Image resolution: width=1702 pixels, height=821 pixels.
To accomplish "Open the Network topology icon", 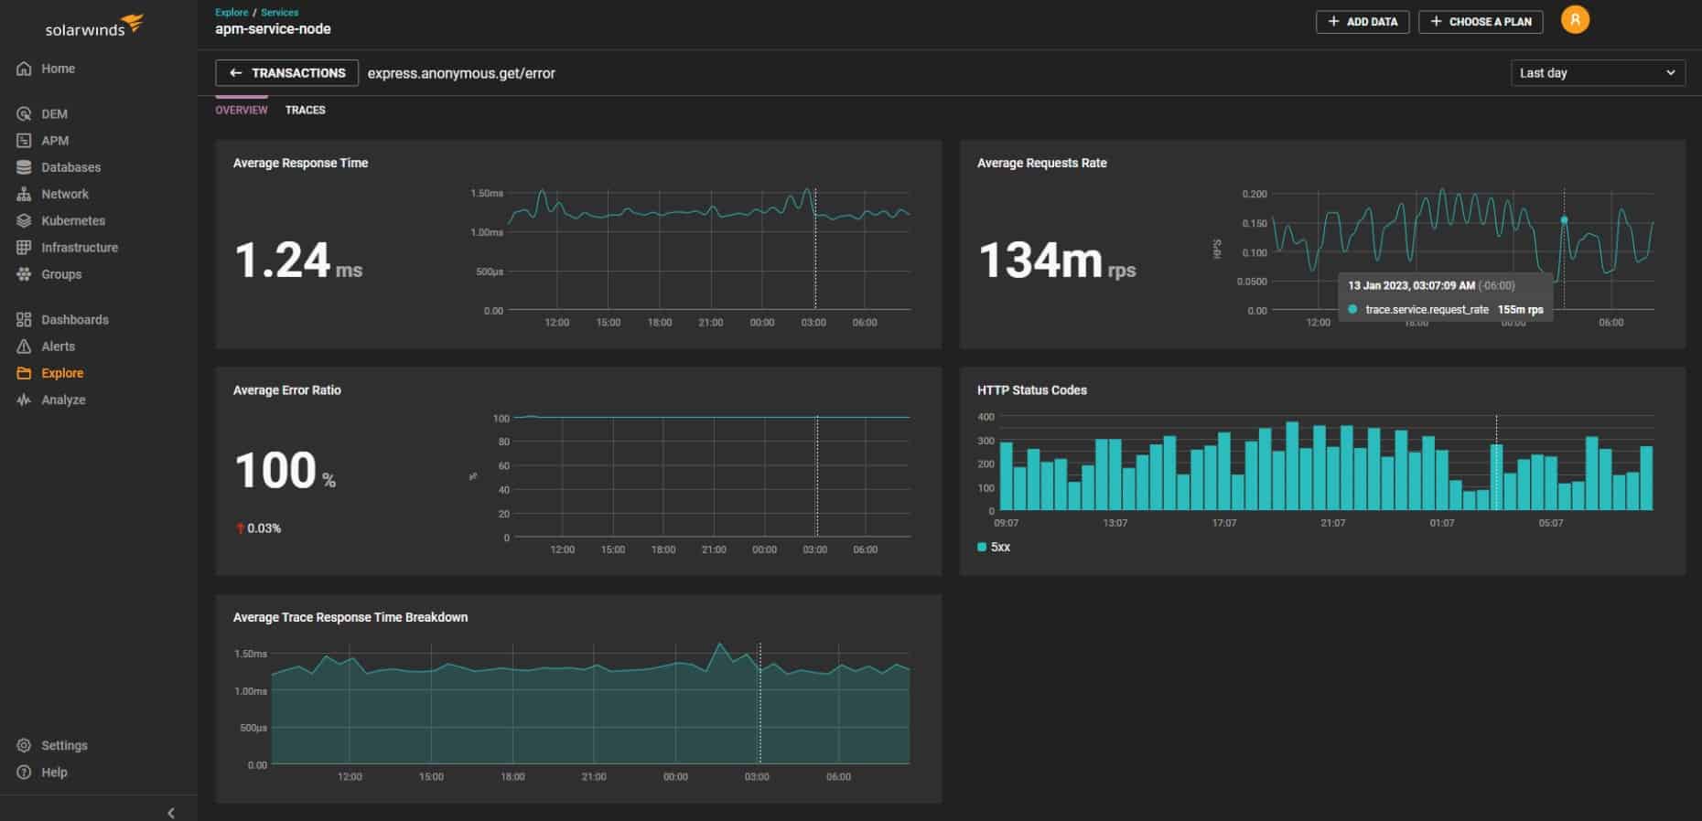I will pos(24,194).
